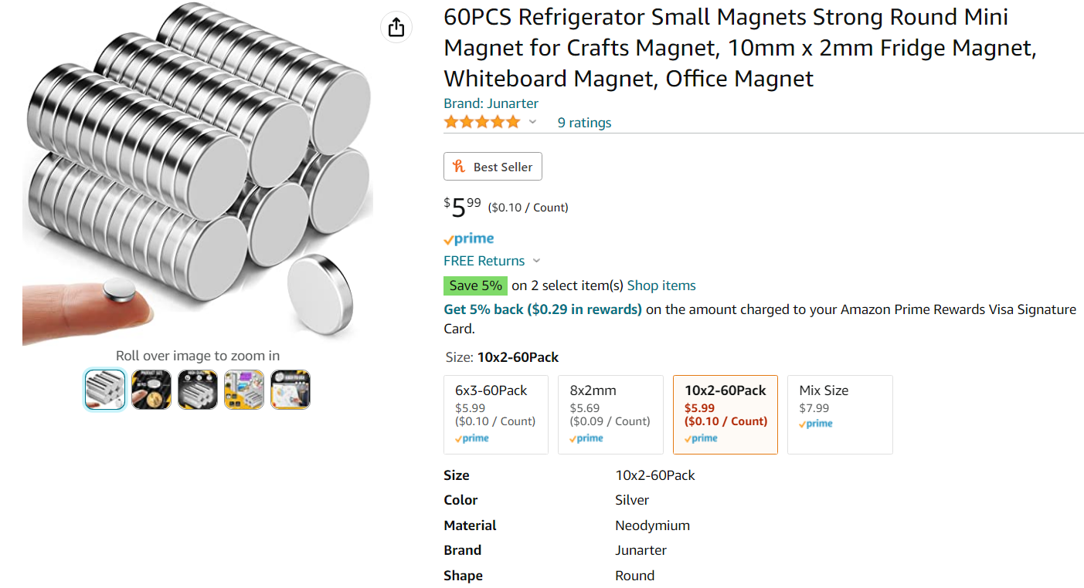Select the 6x3-60Pack size option

pyautogui.click(x=495, y=414)
